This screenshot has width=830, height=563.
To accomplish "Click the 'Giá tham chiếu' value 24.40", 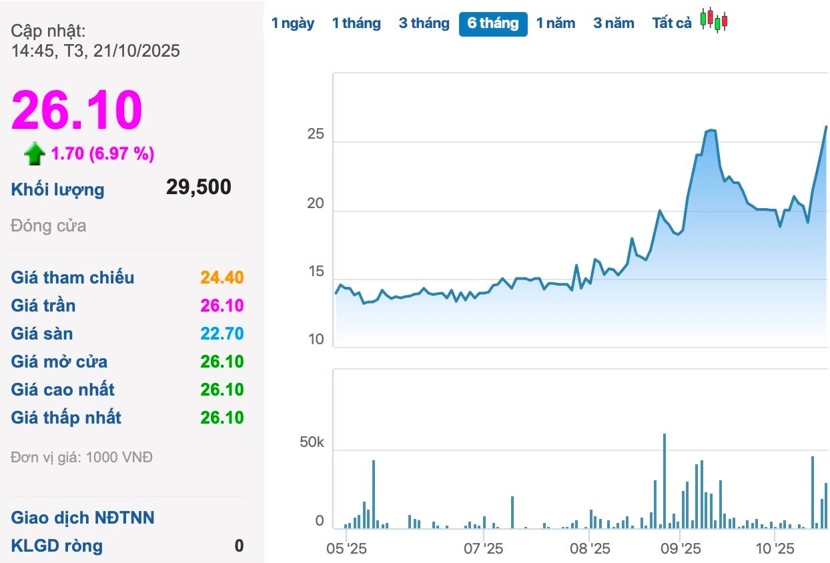I will coord(222,277).
